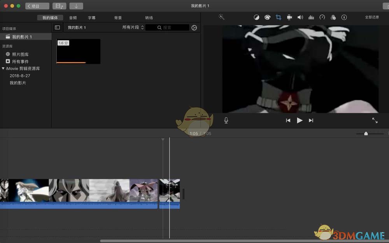Skip to previous clip
This screenshot has width=389, height=243.
click(x=288, y=120)
